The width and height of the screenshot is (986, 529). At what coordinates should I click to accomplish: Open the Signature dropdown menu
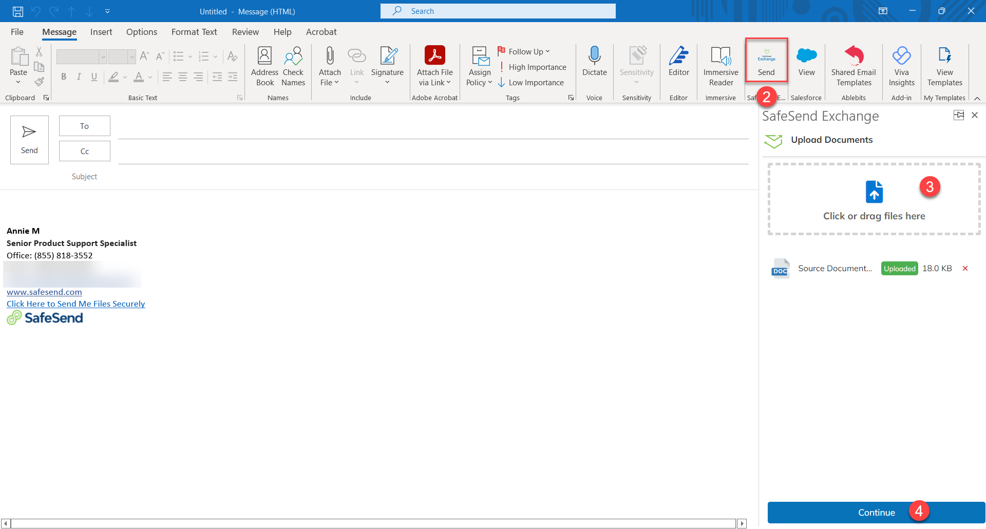click(387, 82)
